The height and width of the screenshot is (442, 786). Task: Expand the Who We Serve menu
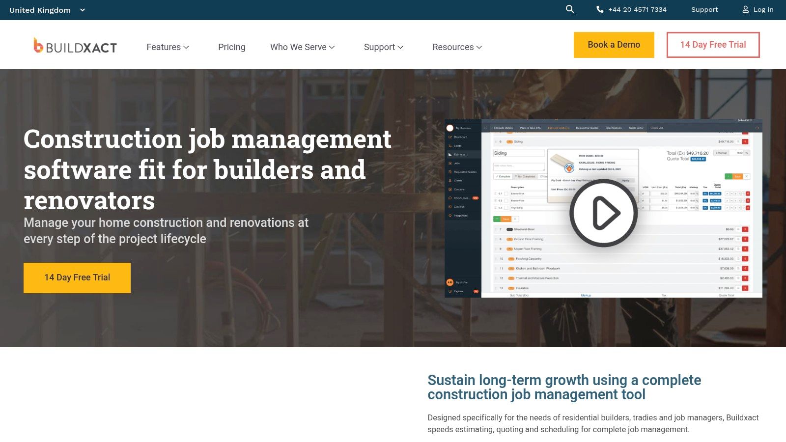[302, 47]
